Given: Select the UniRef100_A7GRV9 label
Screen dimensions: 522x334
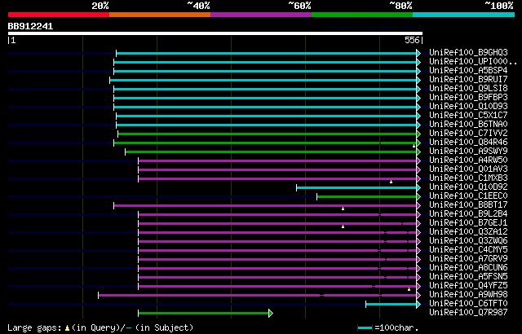Looking at the screenshot, I should (468, 259).
